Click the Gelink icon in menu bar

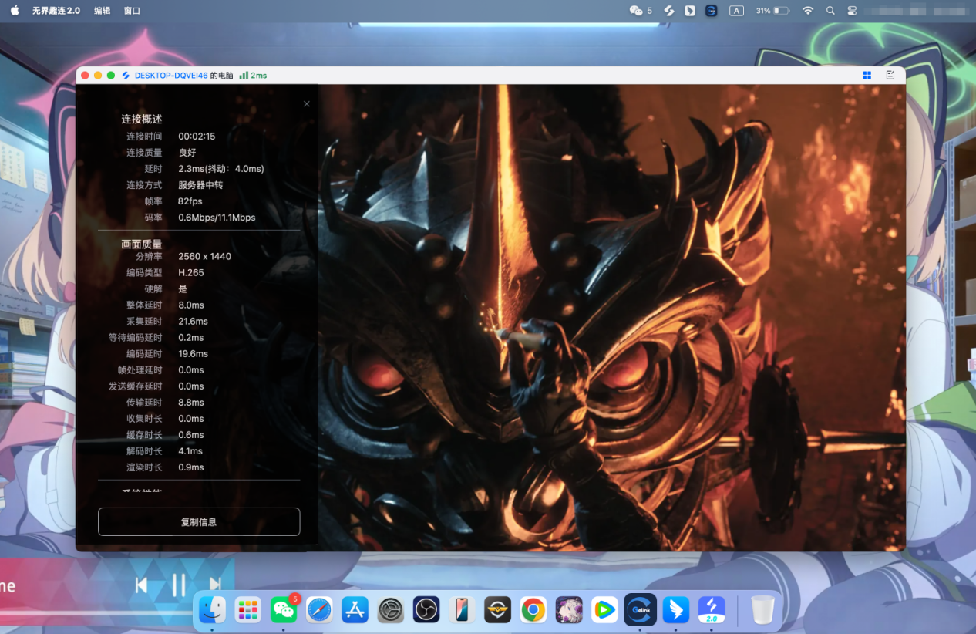pyautogui.click(x=712, y=11)
